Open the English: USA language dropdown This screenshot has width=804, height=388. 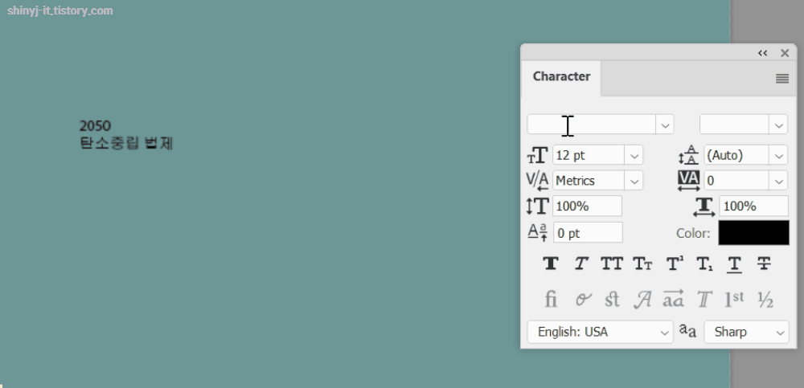(600, 332)
